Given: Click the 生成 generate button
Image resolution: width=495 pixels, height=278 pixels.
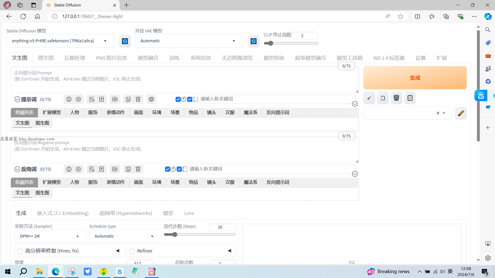Looking at the screenshot, I should tap(415, 78).
